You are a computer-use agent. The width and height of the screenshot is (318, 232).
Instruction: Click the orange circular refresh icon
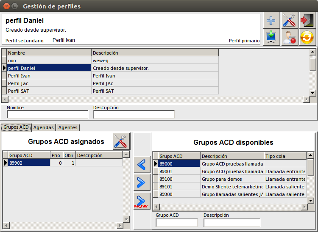tap(307, 37)
